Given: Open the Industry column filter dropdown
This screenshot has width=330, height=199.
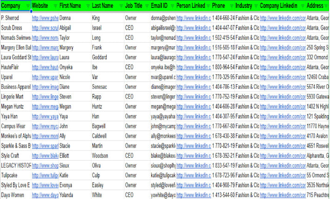Looking at the screenshot, I should click(x=256, y=6).
